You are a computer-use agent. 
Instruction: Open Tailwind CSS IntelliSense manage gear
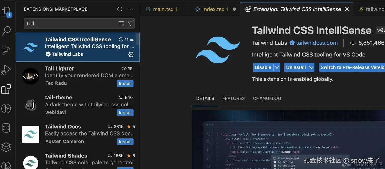131,54
